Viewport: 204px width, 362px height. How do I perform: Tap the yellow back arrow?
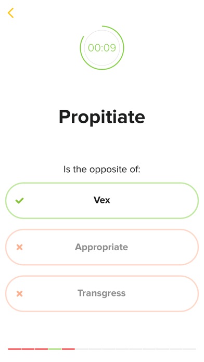tap(10, 13)
